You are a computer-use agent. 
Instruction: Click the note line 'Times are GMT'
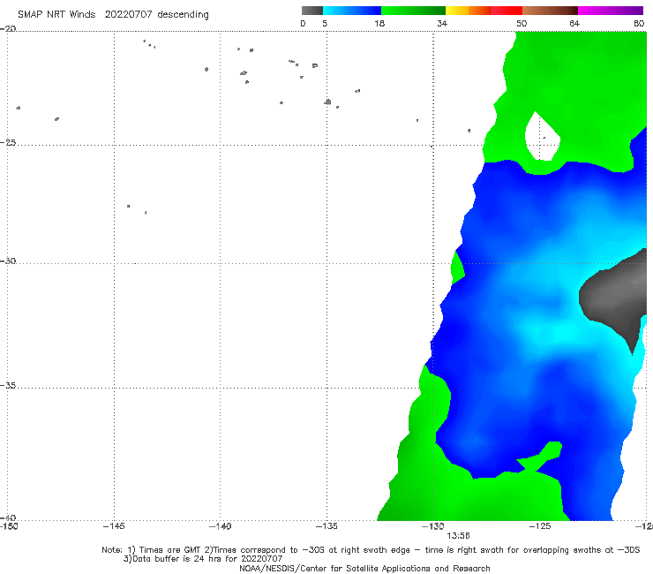(170, 550)
